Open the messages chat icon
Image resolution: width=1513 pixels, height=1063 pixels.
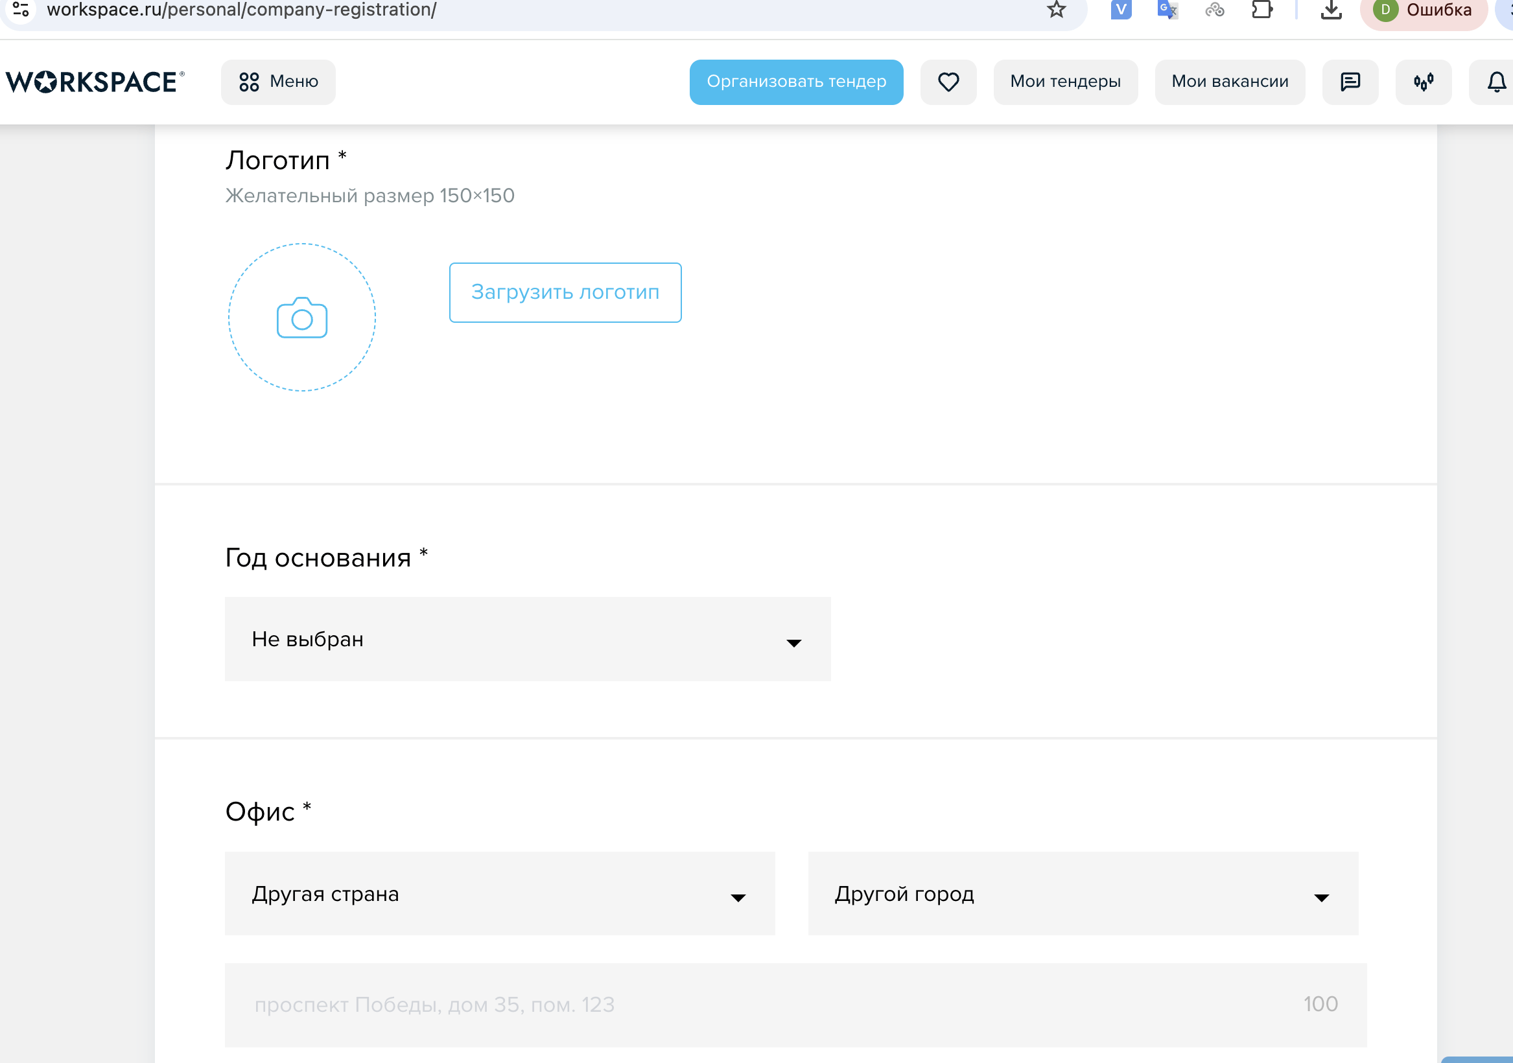pyautogui.click(x=1350, y=82)
